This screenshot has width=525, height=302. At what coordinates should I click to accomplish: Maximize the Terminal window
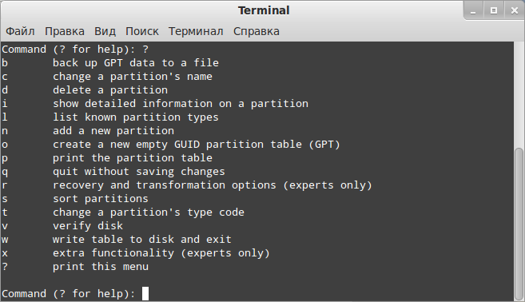click(x=494, y=10)
